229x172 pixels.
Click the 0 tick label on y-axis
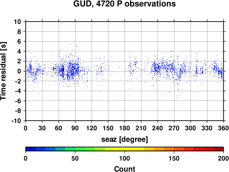[19, 71]
